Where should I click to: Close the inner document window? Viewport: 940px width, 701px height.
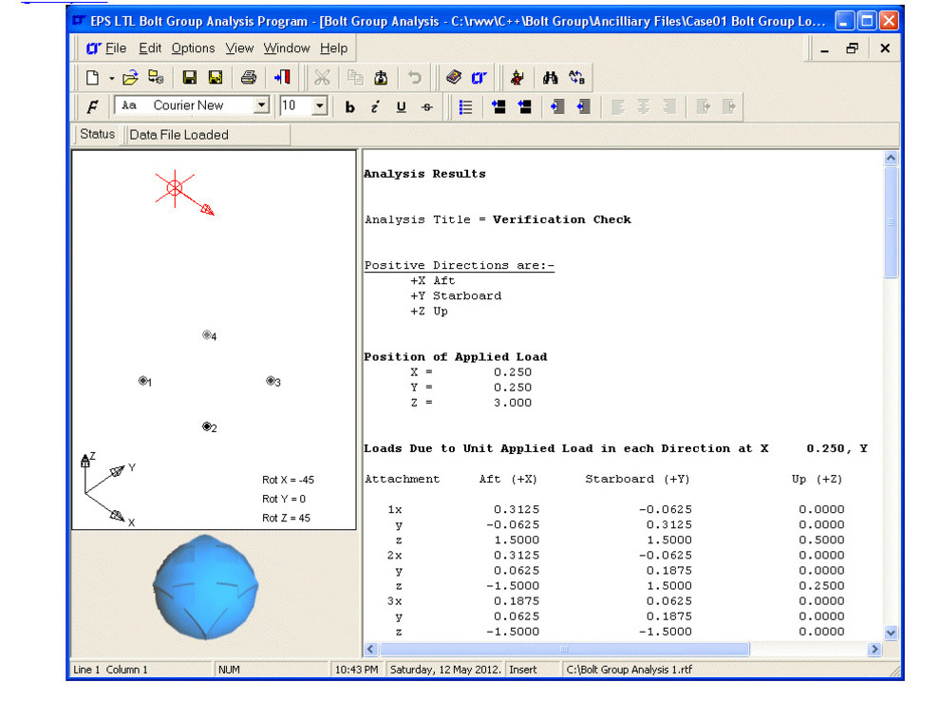pyautogui.click(x=885, y=48)
